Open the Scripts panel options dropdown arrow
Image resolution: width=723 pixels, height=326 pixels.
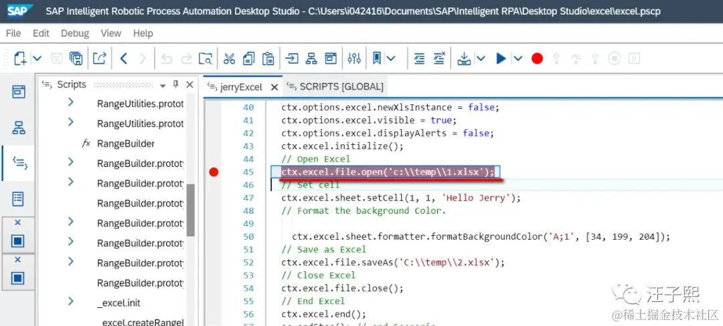tap(162, 86)
